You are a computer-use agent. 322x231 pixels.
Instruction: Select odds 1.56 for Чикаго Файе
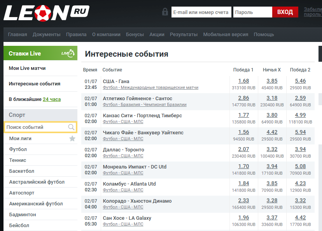click(243, 132)
